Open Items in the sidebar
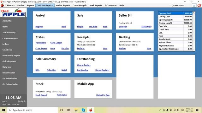Image resolution: width=202 pixels, height=113 pixels. click(5, 27)
